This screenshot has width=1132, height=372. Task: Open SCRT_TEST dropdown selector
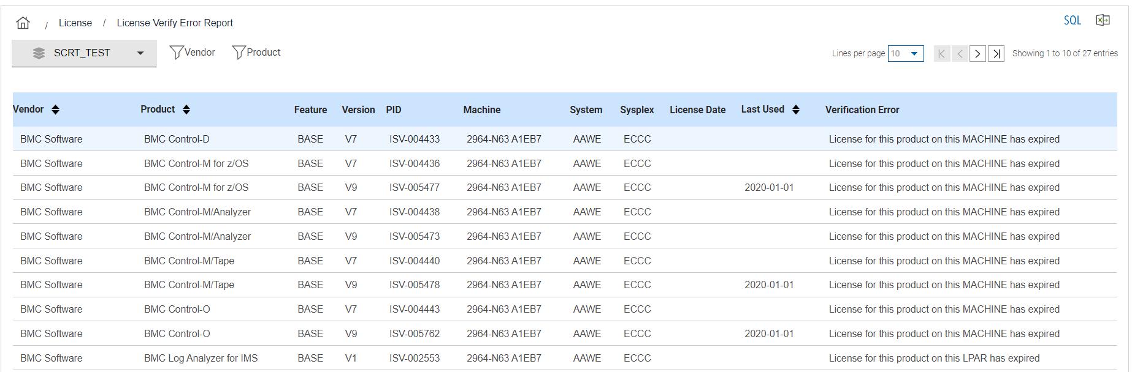tap(84, 53)
